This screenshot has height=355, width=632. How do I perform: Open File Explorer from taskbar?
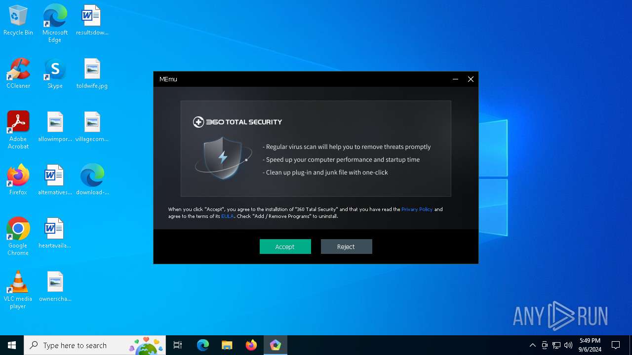[x=227, y=345]
